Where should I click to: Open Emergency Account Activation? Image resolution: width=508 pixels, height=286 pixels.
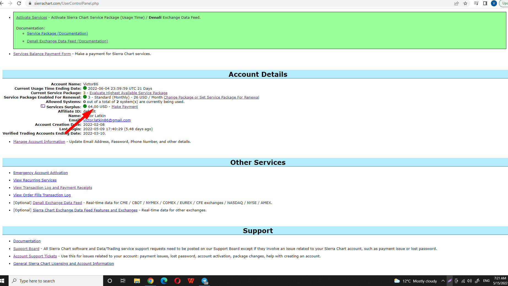point(40,173)
